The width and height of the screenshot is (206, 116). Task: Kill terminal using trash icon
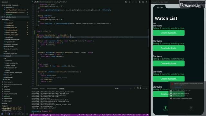tap(141, 88)
